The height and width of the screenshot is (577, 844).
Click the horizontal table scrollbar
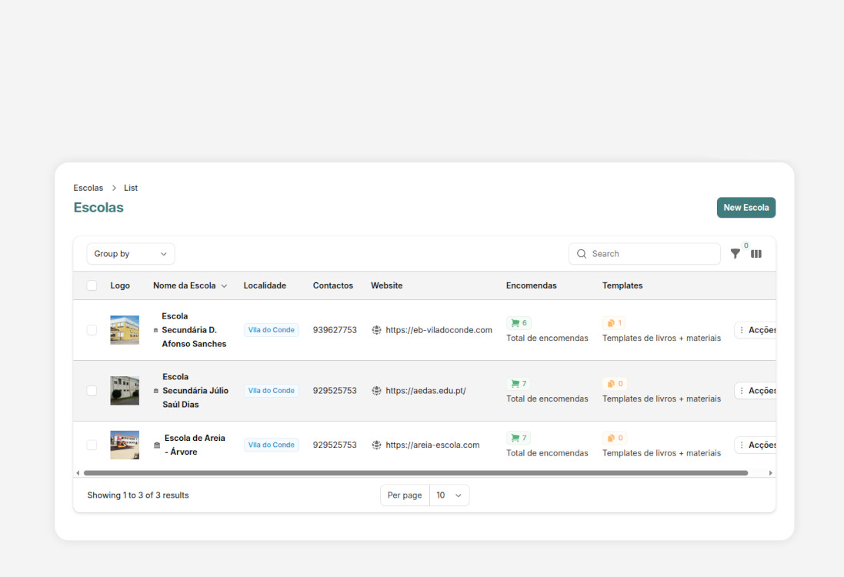coord(415,473)
